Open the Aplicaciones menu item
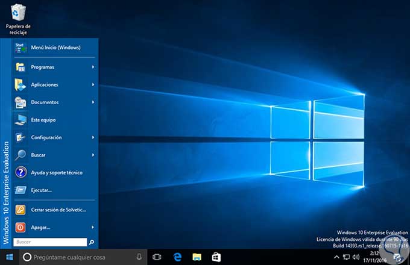 pyautogui.click(x=55, y=84)
